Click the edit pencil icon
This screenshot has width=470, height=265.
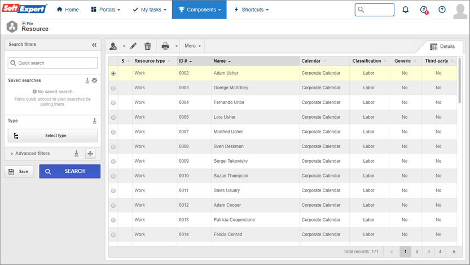tap(133, 46)
